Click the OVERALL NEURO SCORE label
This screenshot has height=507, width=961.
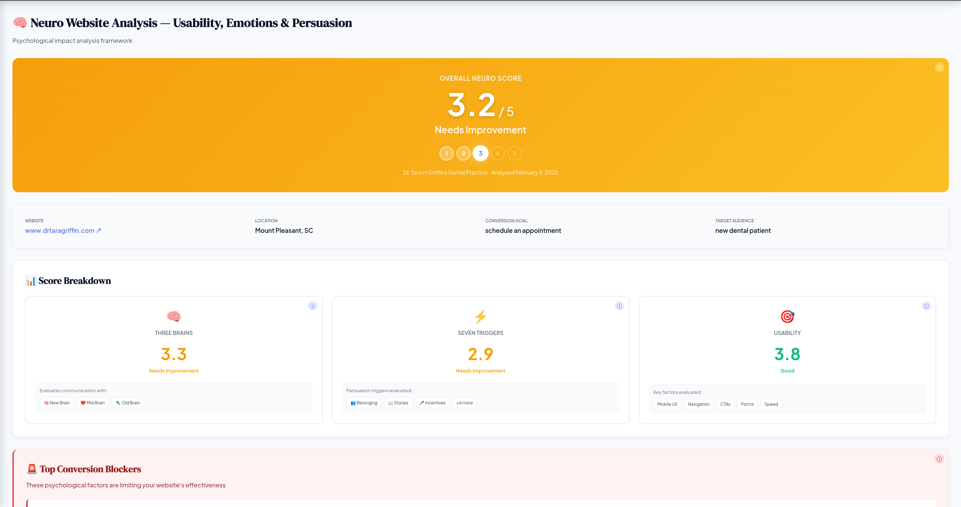point(481,78)
